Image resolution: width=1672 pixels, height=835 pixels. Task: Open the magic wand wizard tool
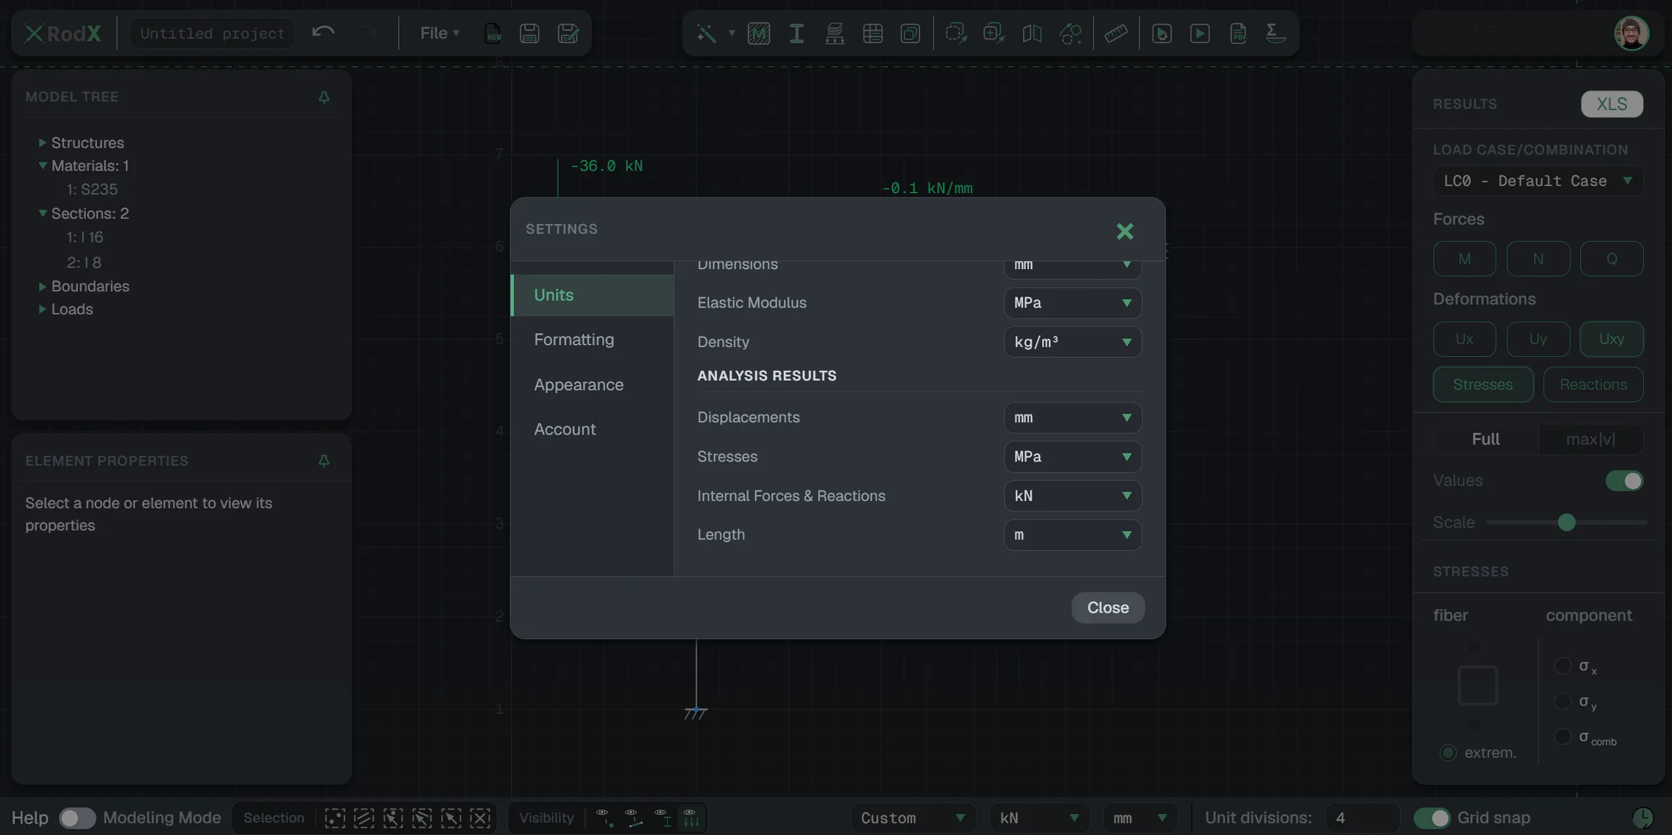coord(706,33)
